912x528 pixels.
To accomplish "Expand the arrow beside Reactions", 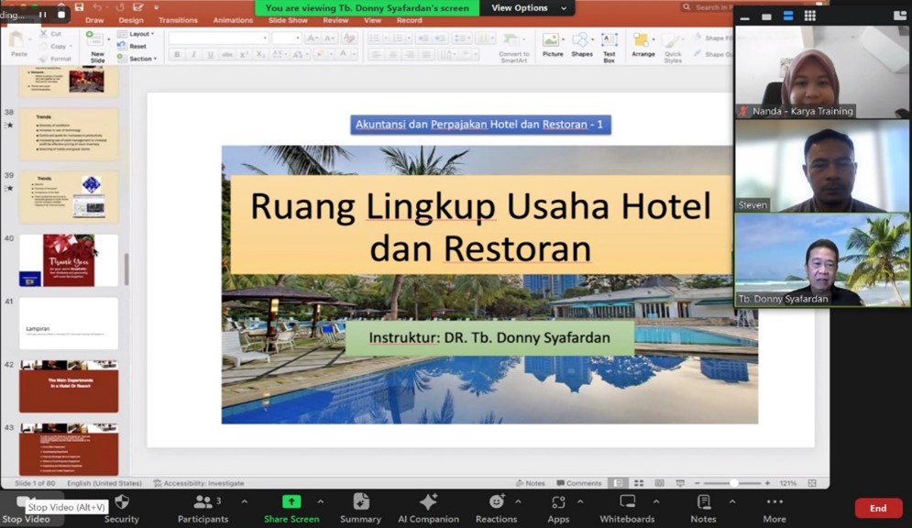I will [518, 501].
